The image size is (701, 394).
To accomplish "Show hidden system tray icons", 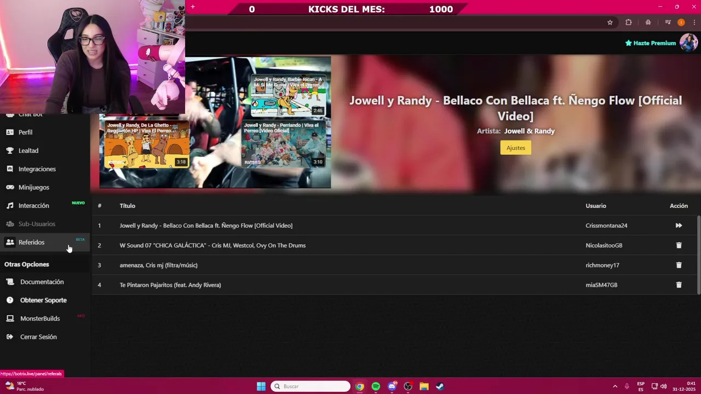I will [615, 386].
